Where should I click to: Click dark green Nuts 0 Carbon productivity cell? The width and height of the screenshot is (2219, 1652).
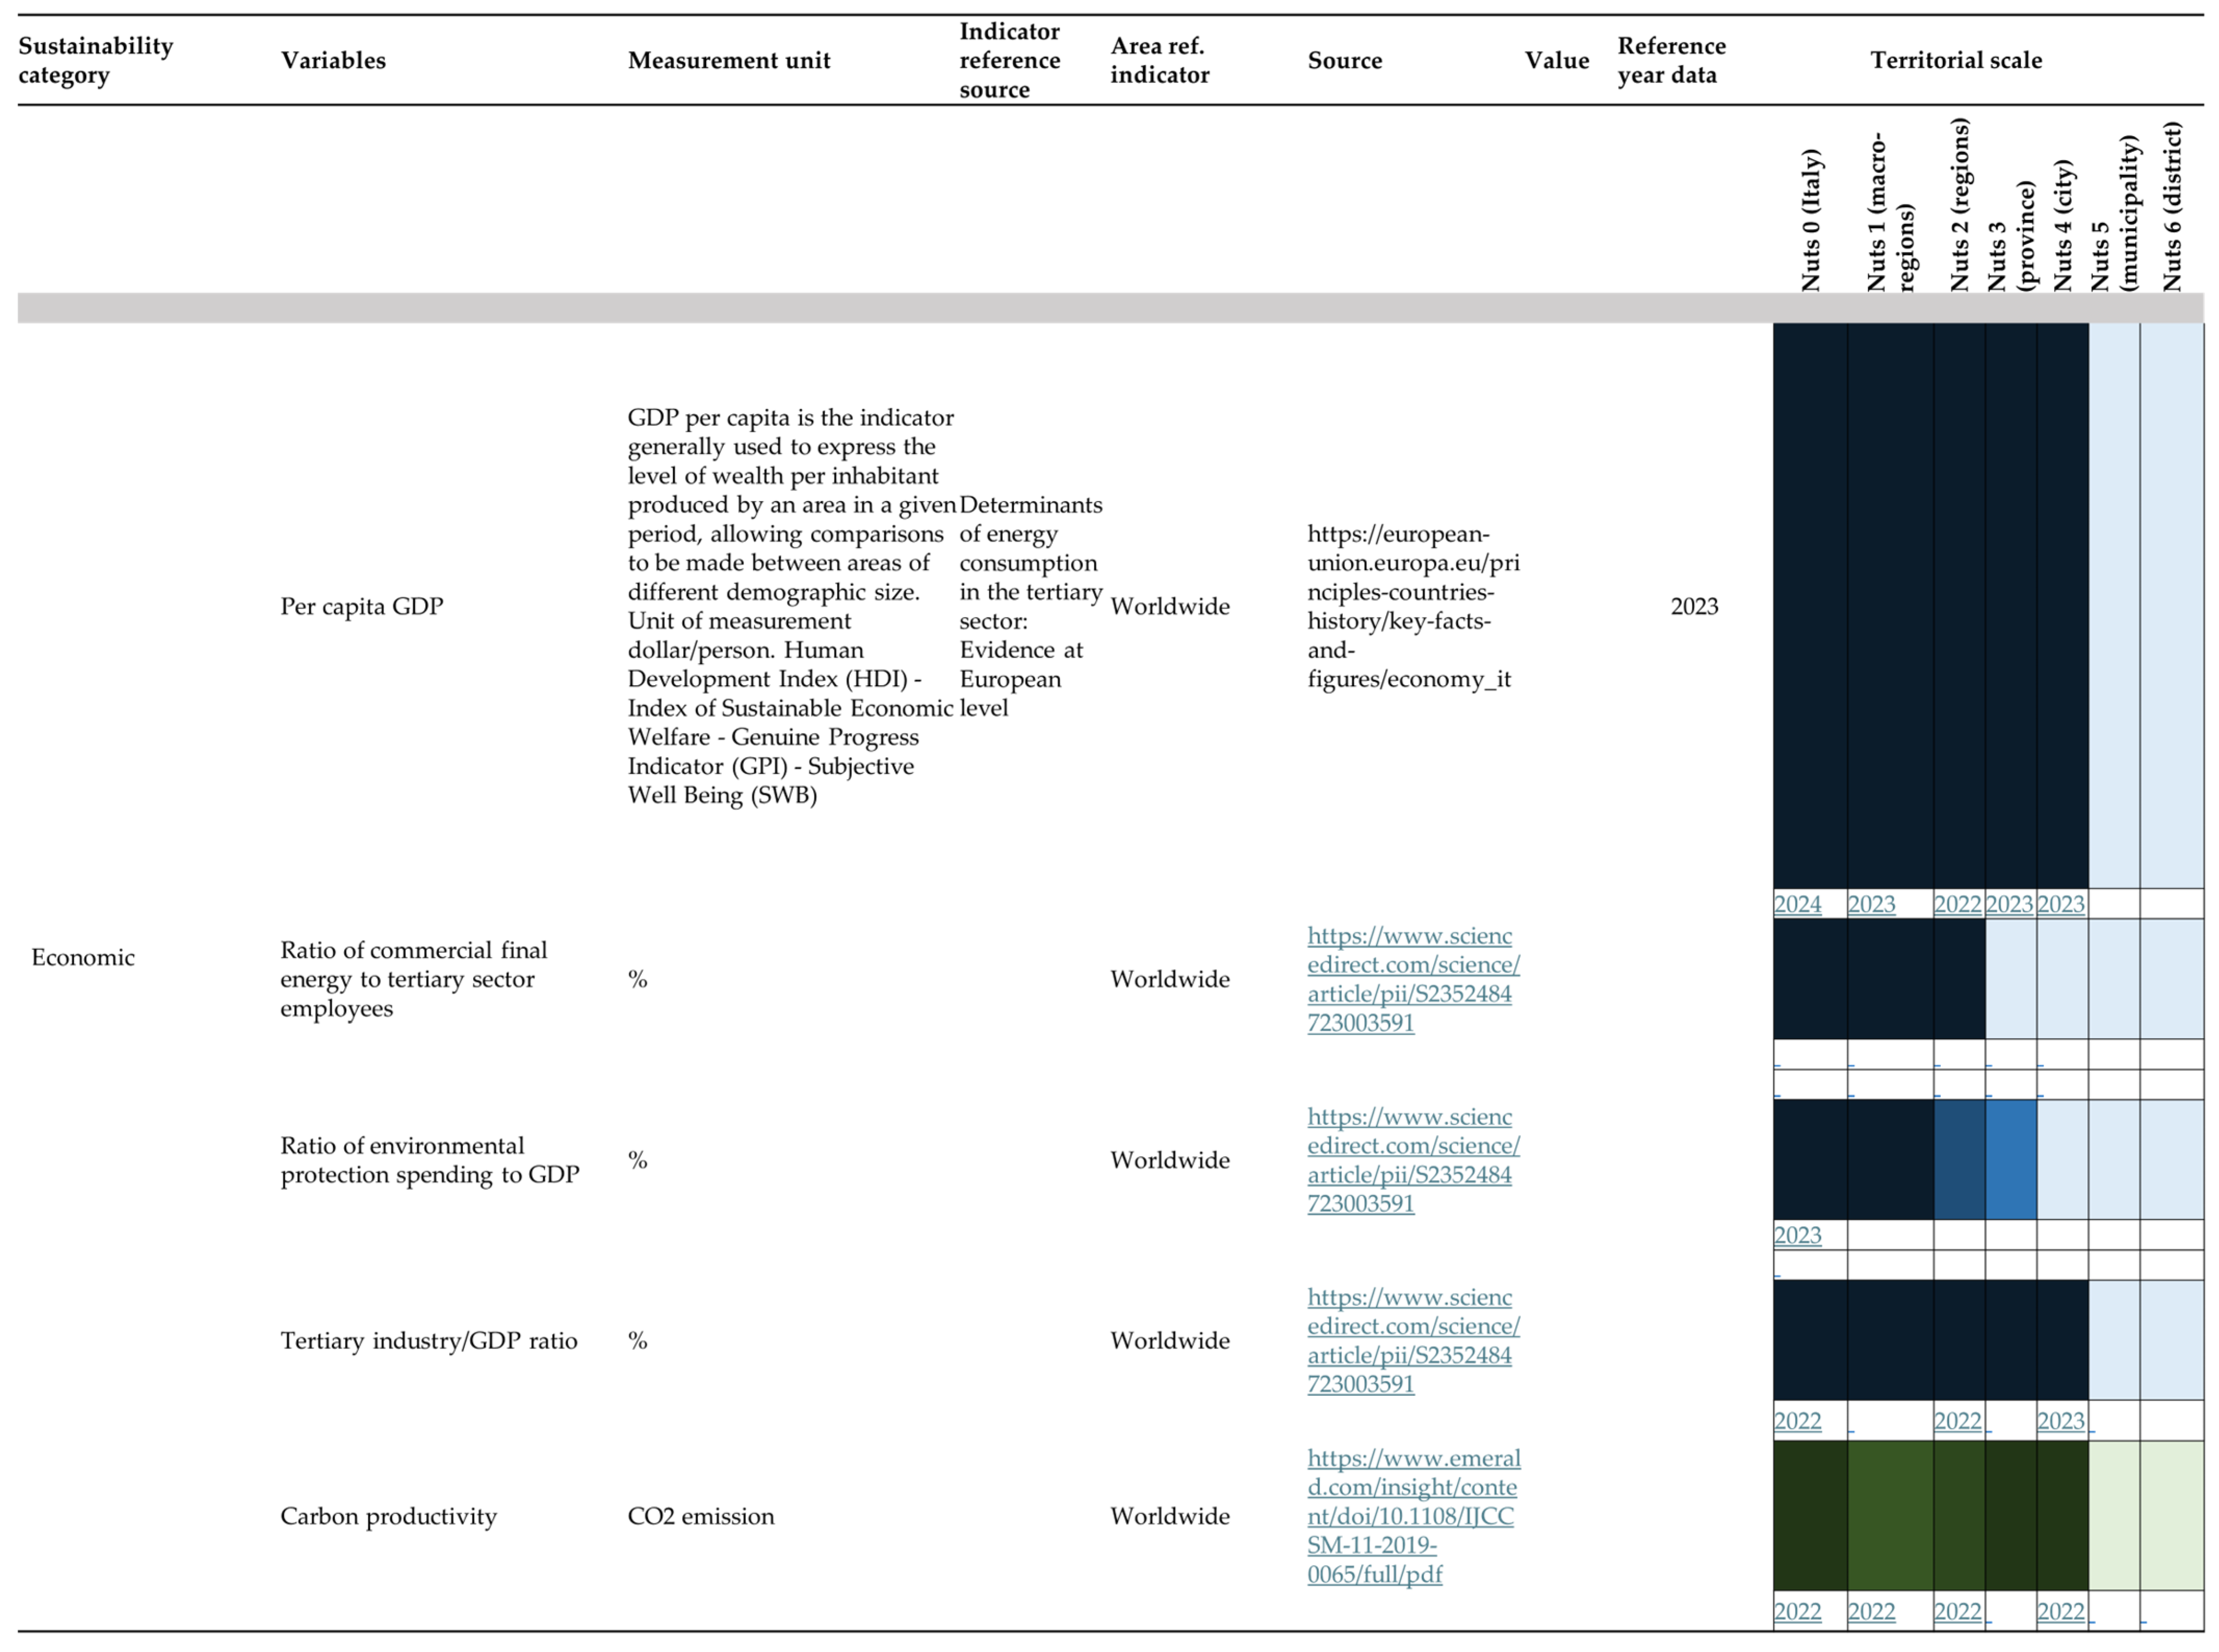[1809, 1516]
